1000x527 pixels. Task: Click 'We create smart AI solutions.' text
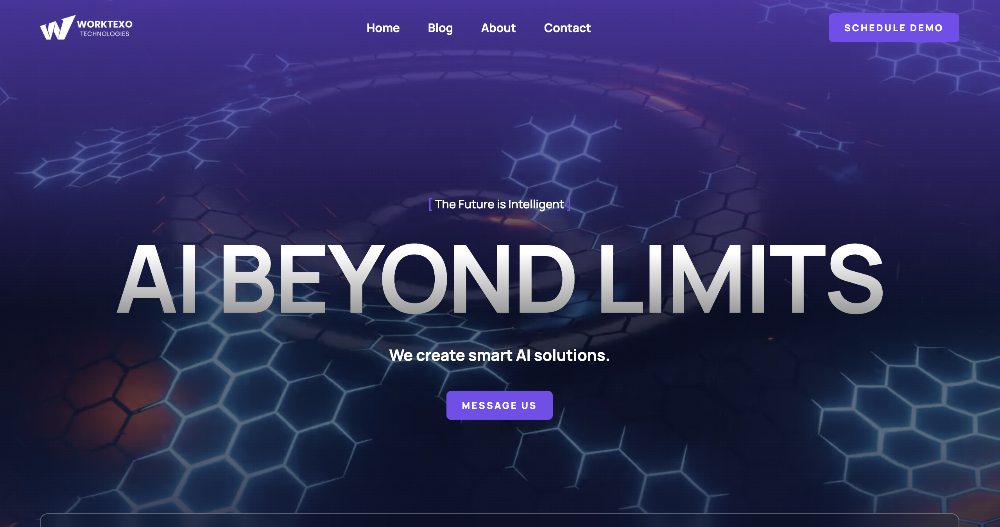coord(499,355)
